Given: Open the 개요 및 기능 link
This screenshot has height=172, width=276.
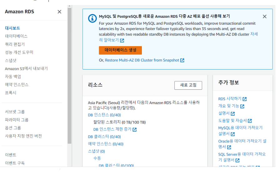Looking at the screenshot, I should [229, 106].
